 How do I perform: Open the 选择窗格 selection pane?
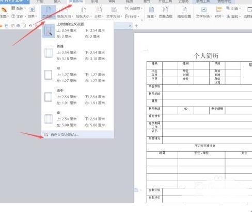click(248, 12)
